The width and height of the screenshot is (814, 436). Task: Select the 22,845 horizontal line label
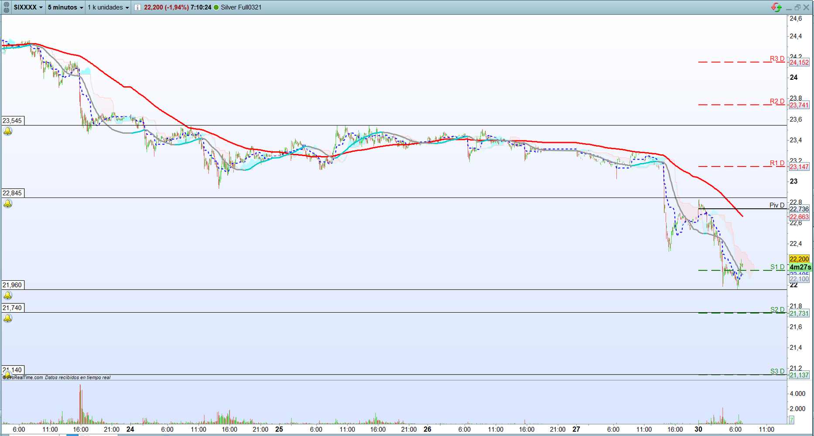(12, 193)
